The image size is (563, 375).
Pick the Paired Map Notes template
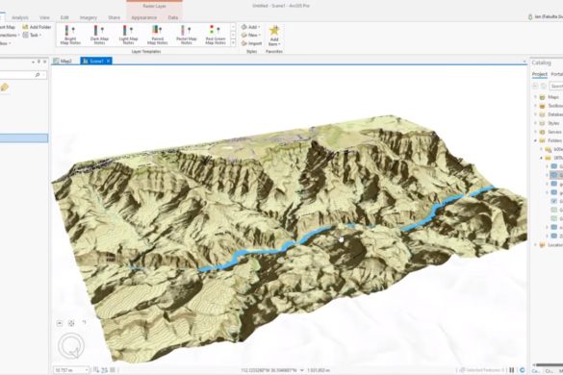157,35
